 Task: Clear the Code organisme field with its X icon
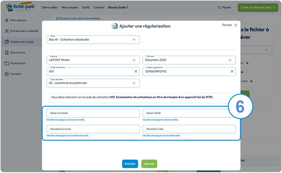point(232,72)
